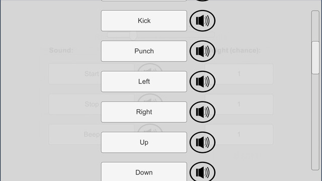Image resolution: width=322 pixels, height=181 pixels.
Task: Click scrollbar track below the thumb
Action: coord(315,122)
